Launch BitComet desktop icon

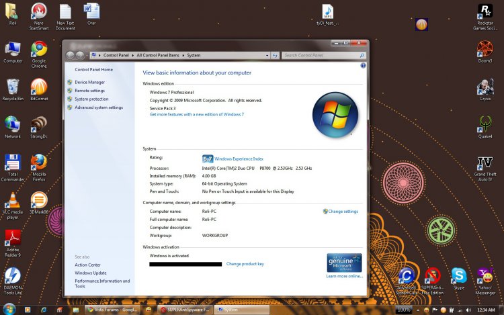(39, 89)
